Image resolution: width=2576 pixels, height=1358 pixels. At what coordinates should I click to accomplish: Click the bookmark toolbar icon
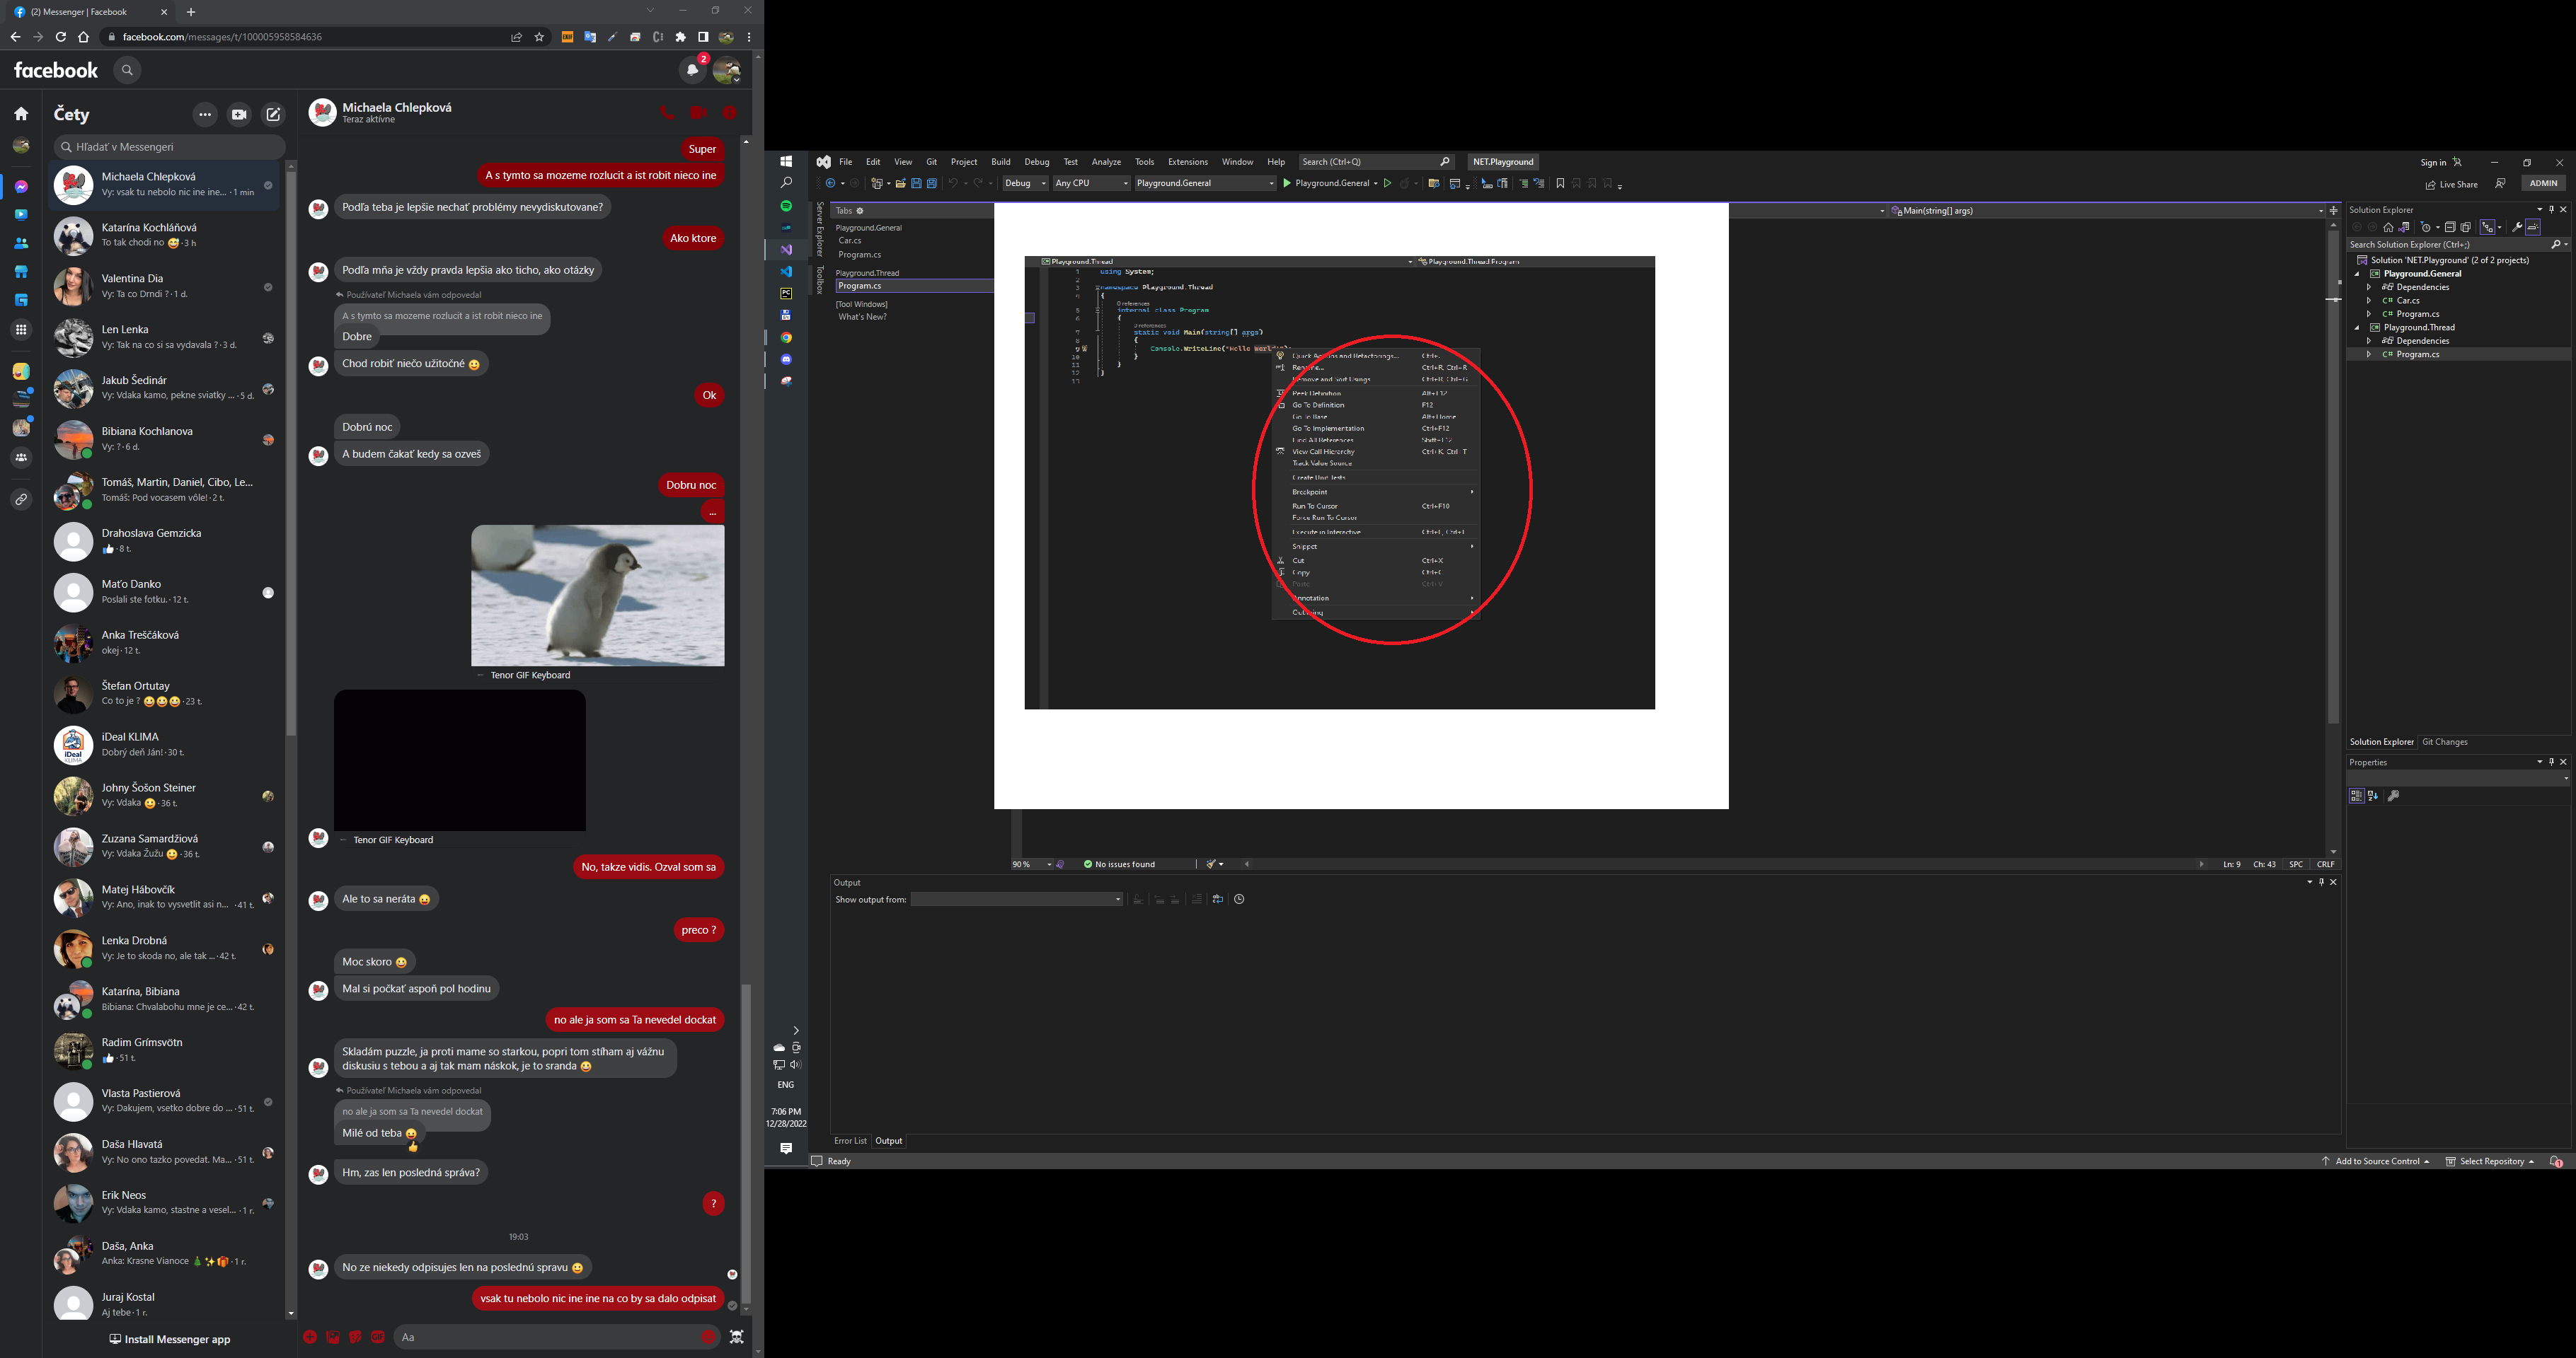pyautogui.click(x=1560, y=183)
